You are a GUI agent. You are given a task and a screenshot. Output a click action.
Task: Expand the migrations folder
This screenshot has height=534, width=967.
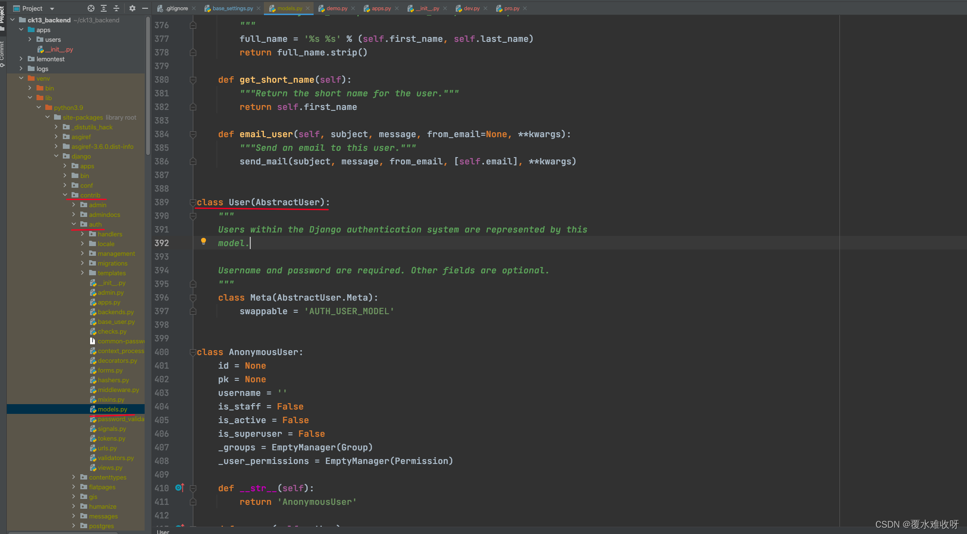[83, 263]
